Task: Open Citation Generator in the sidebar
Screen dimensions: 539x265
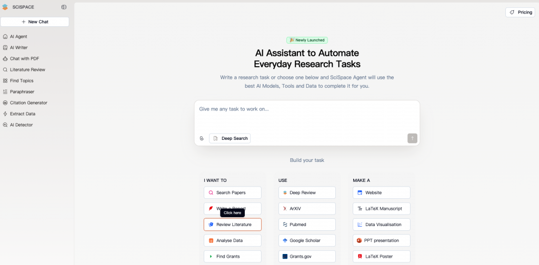Action: 28,103
